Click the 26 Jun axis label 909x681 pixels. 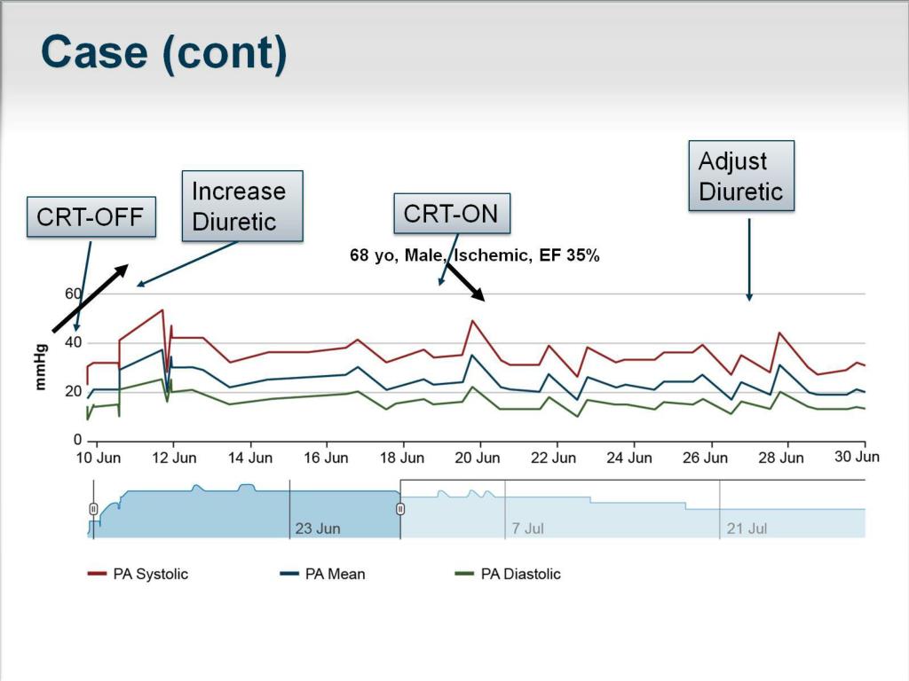[x=705, y=458]
